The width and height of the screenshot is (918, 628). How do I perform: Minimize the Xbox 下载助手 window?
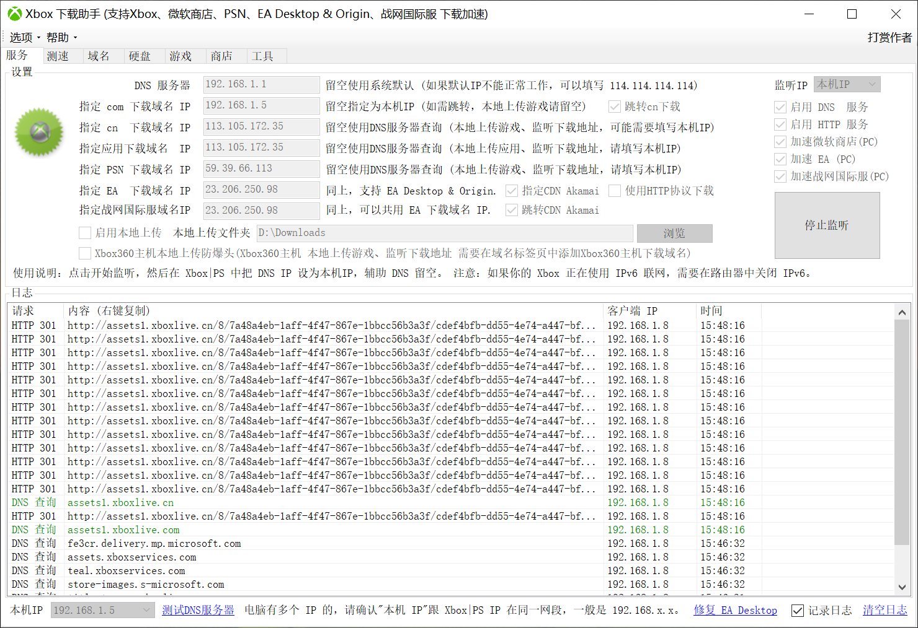pos(809,14)
